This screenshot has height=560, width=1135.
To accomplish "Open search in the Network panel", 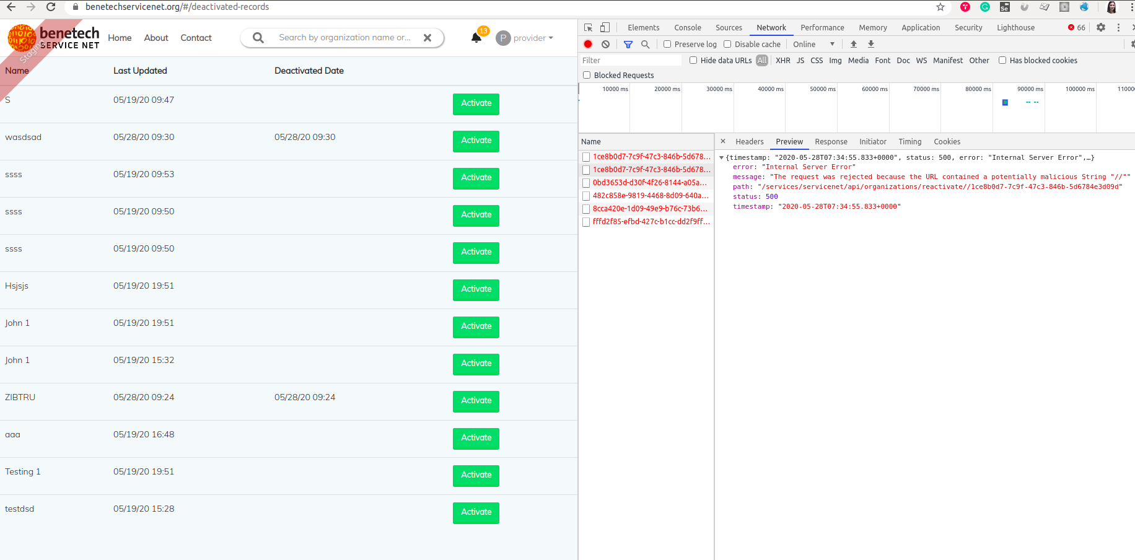I will pyautogui.click(x=646, y=44).
